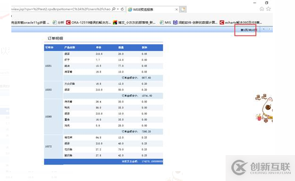Click the page indicator 第1页/共10页
295x181 pixels.
click(x=249, y=30)
